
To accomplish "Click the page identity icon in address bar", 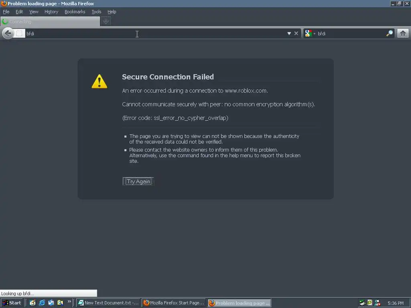I will pyautogui.click(x=19, y=33).
